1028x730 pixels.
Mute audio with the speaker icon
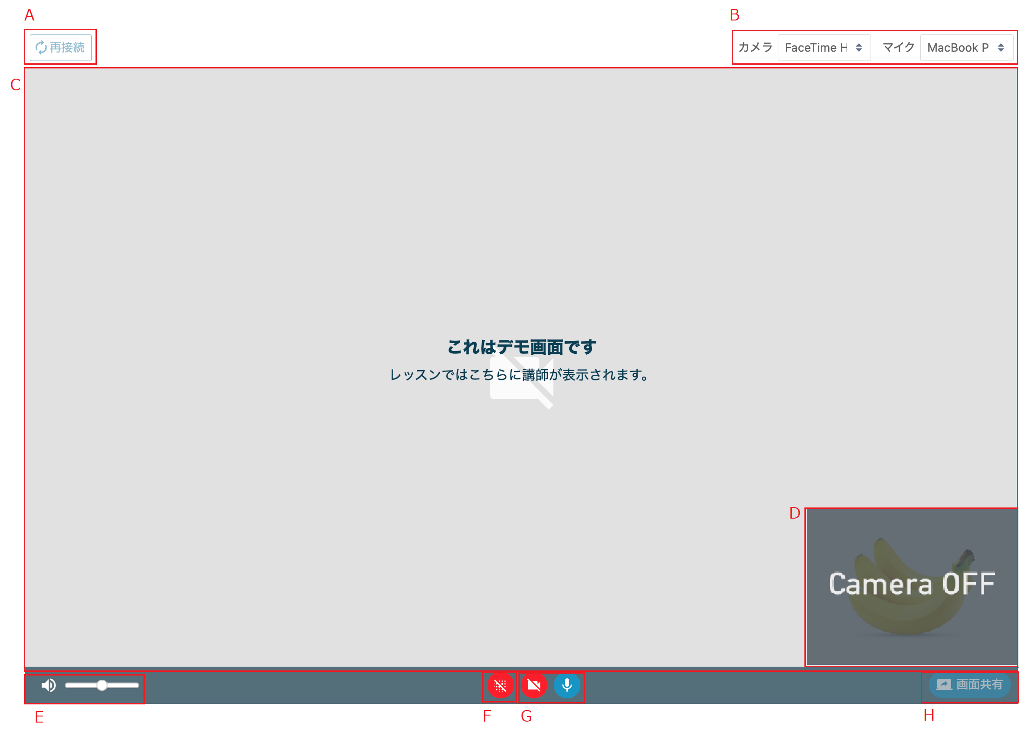click(48, 685)
